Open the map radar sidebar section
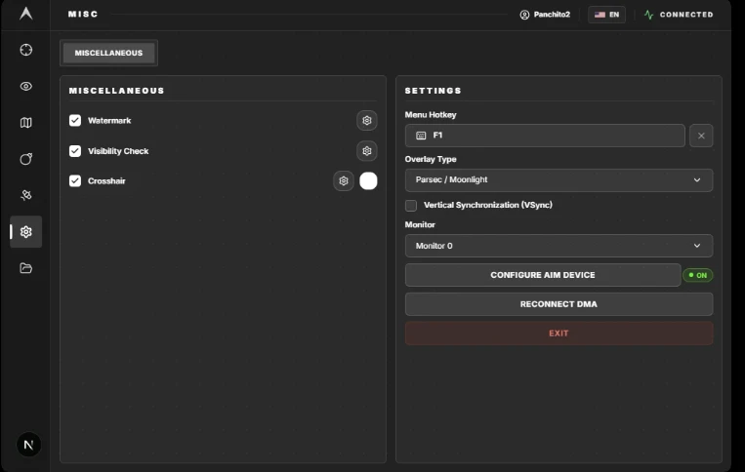Image resolution: width=745 pixels, height=472 pixels. (x=26, y=123)
